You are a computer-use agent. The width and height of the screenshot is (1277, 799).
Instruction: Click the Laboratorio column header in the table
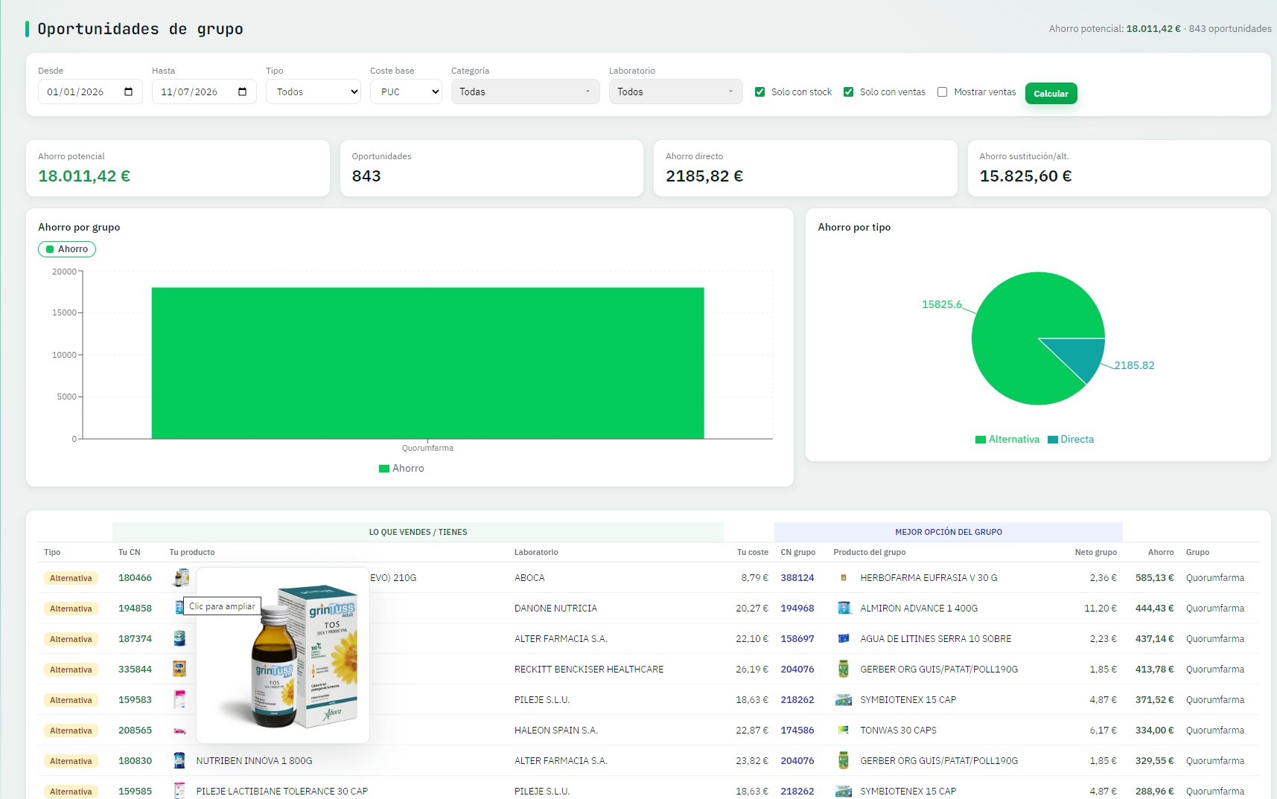(x=536, y=553)
